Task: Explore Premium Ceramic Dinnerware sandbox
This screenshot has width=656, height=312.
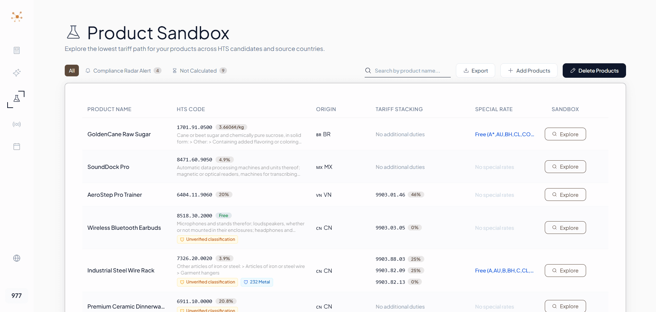Action: pyautogui.click(x=565, y=306)
